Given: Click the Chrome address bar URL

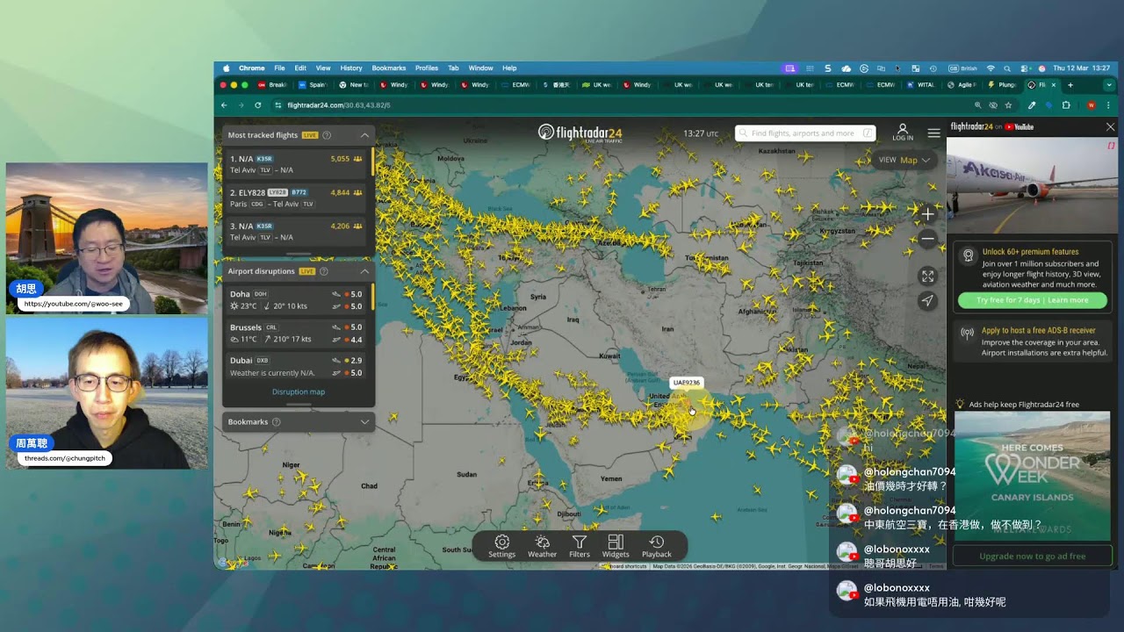Looking at the screenshot, I should [339, 105].
